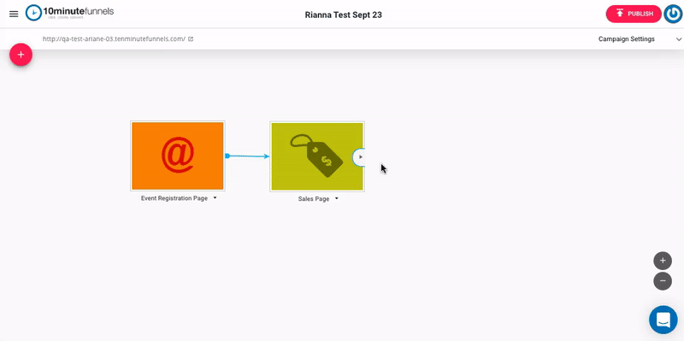This screenshot has height=341, width=684.
Task: Click the Event Registration Page label
Action: coord(174,198)
